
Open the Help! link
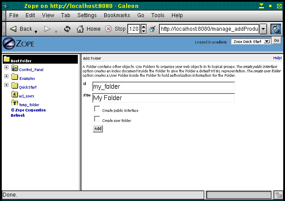(278, 58)
